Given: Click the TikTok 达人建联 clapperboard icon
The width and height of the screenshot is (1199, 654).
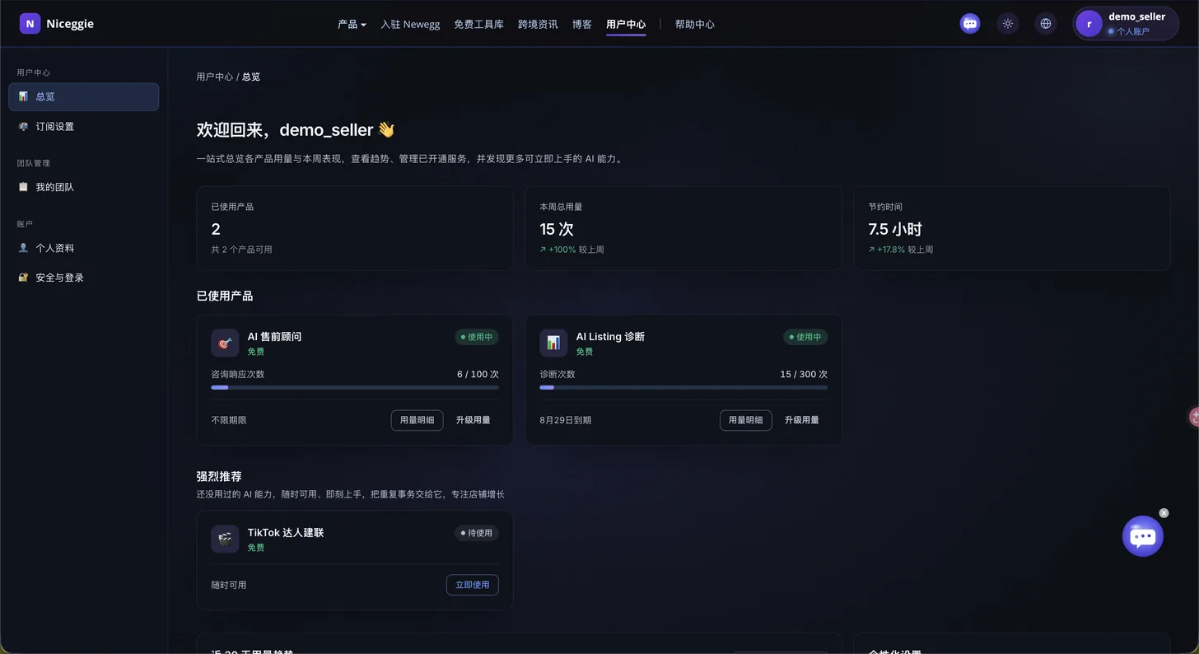Looking at the screenshot, I should pyautogui.click(x=225, y=539).
